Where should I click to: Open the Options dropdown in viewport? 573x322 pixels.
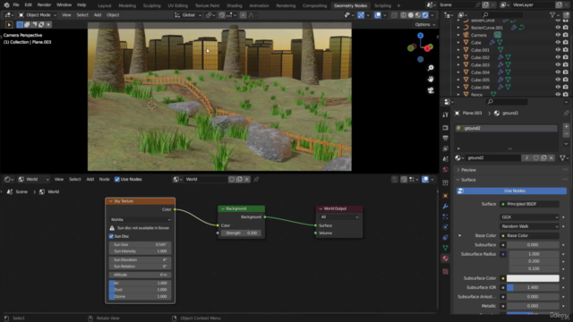coord(425,24)
